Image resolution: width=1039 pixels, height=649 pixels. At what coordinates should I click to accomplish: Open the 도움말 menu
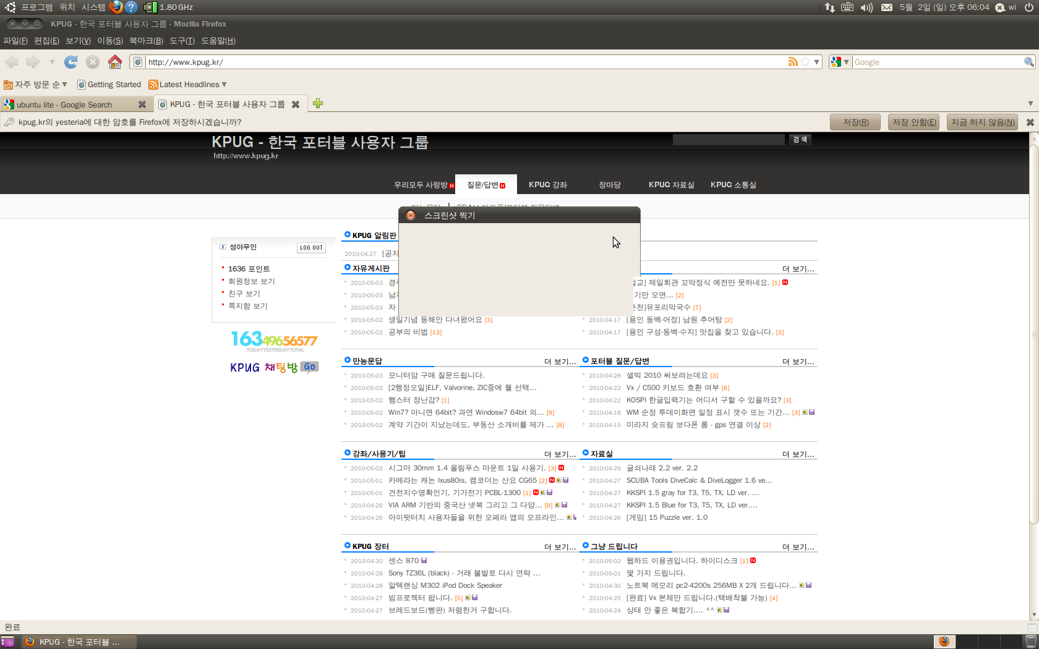click(x=218, y=41)
